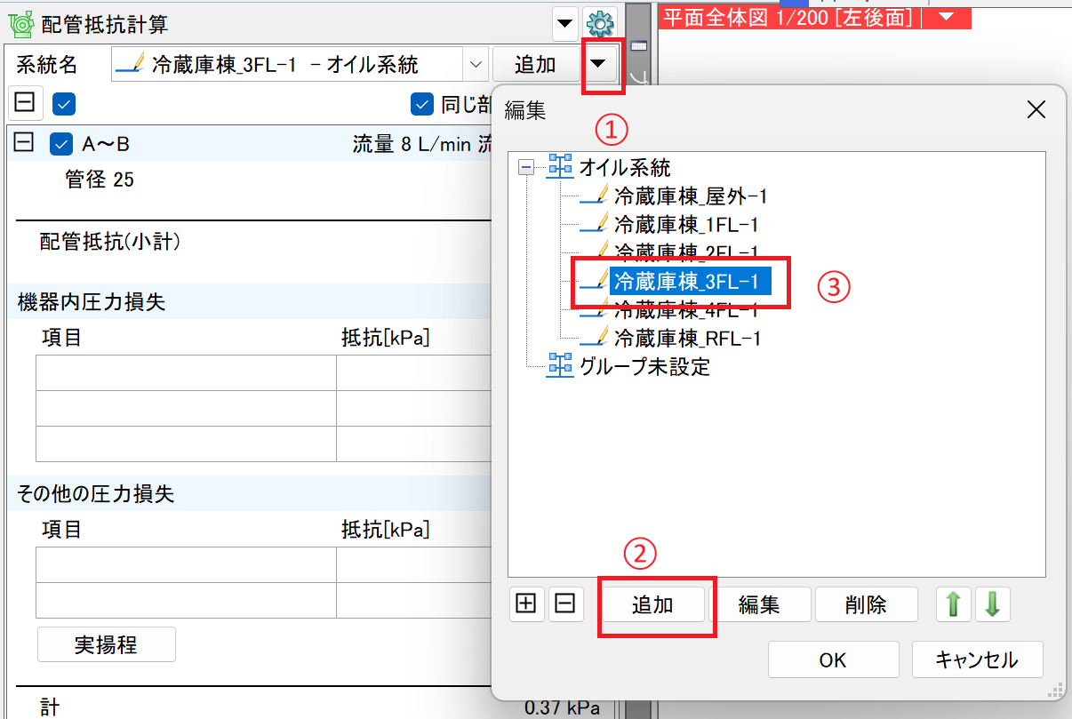Image resolution: width=1072 pixels, height=719 pixels.
Task: Select the グループ未設定 group node
Action: pyautogui.click(x=644, y=366)
